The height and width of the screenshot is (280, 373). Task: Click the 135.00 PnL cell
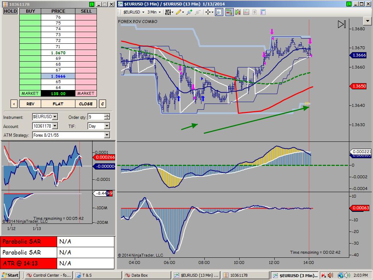click(58, 94)
